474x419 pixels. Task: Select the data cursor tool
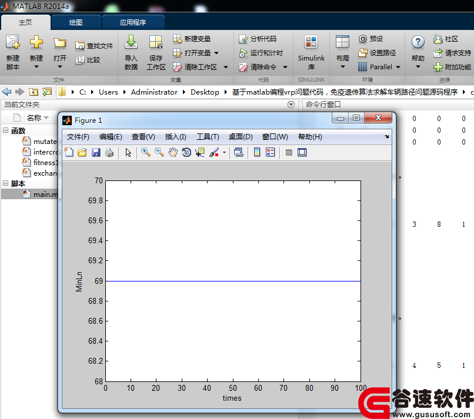point(200,152)
